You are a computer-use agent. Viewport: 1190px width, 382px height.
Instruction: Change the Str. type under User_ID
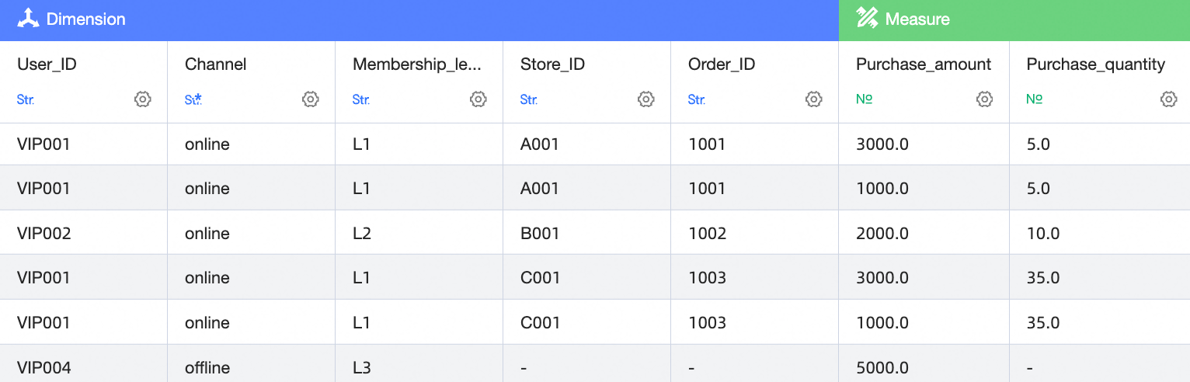pos(26,99)
